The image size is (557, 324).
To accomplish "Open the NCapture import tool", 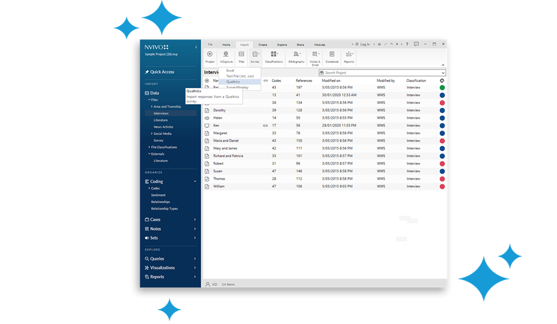I will click(226, 57).
